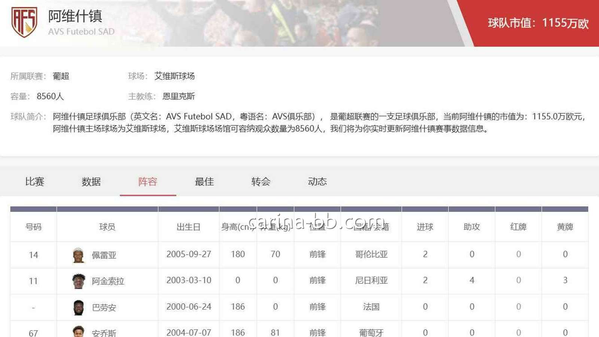Click the AFS club crest logo

click(x=24, y=22)
